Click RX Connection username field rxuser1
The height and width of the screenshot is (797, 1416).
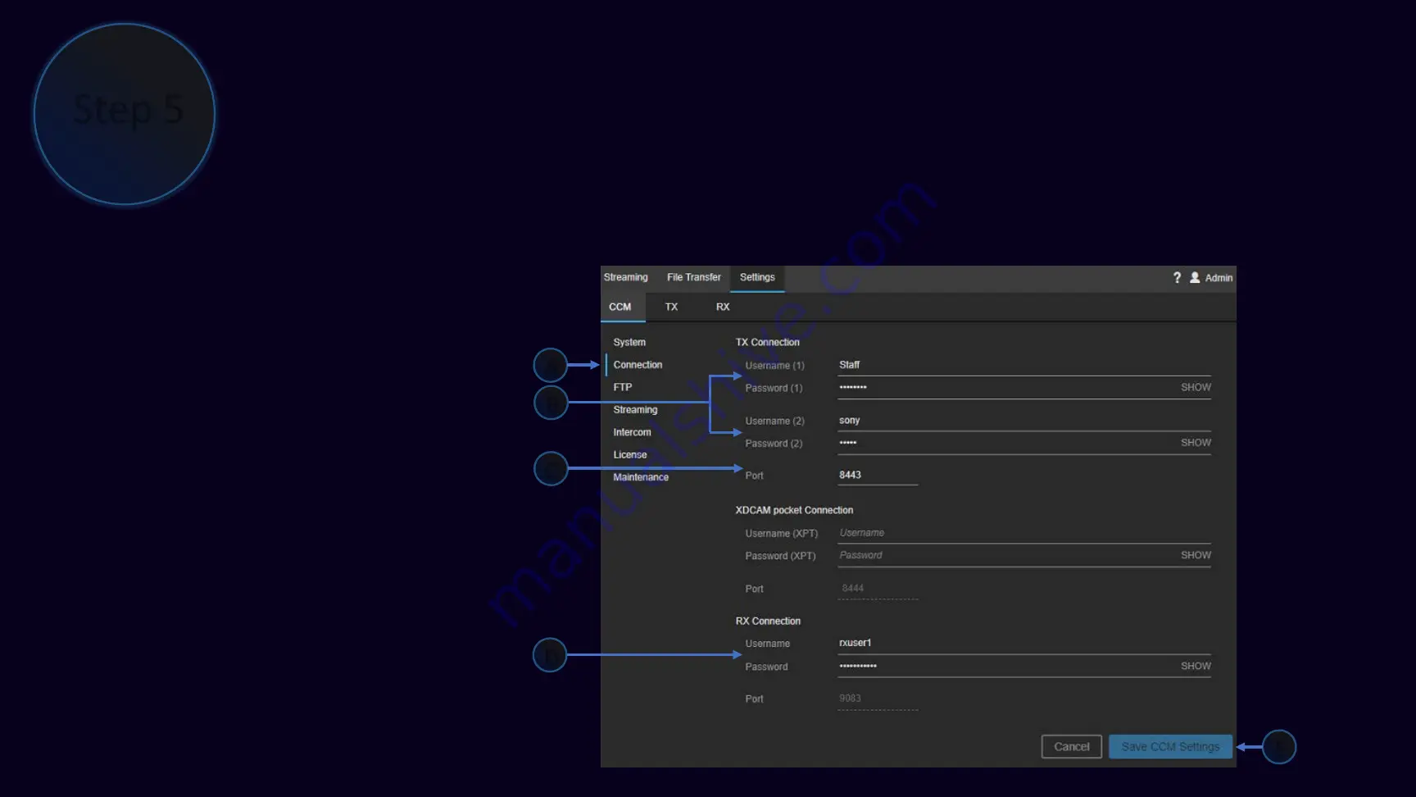click(x=1023, y=644)
